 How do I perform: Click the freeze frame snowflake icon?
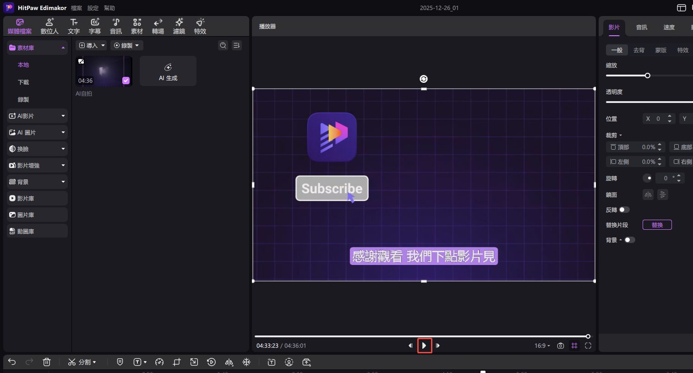246,362
